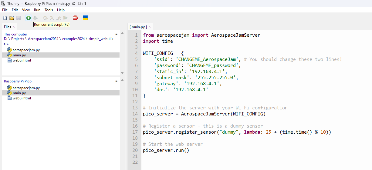Image resolution: width=372 pixels, height=170 pixels.
Task: Open the Raspberry Pi Pico panel menu
Action: pyautogui.click(x=116, y=81)
